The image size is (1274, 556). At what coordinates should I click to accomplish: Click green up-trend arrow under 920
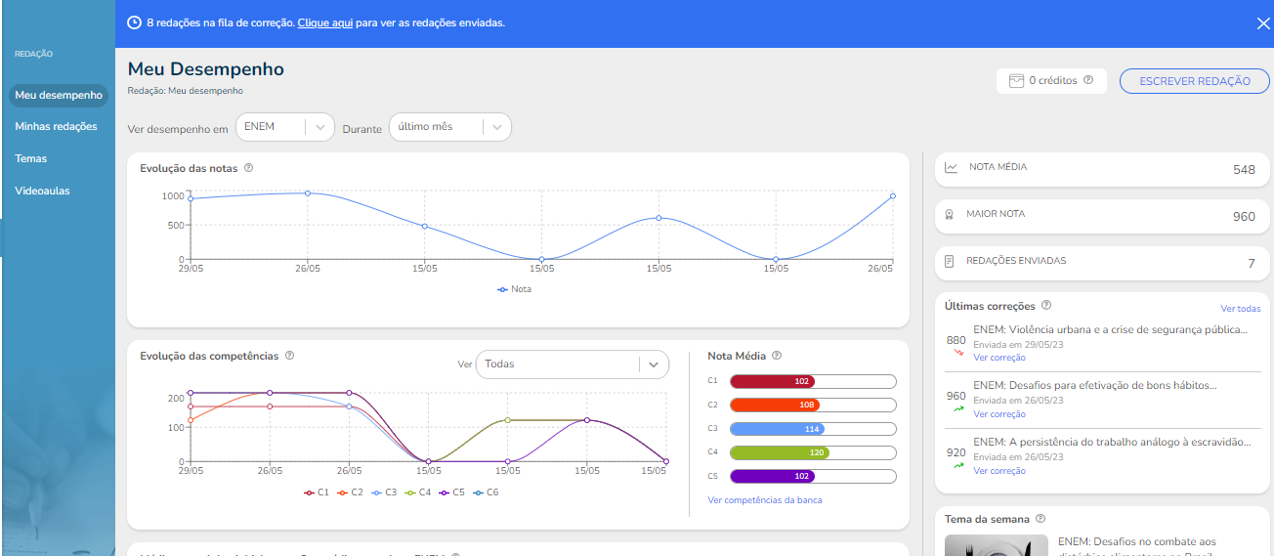pos(958,465)
